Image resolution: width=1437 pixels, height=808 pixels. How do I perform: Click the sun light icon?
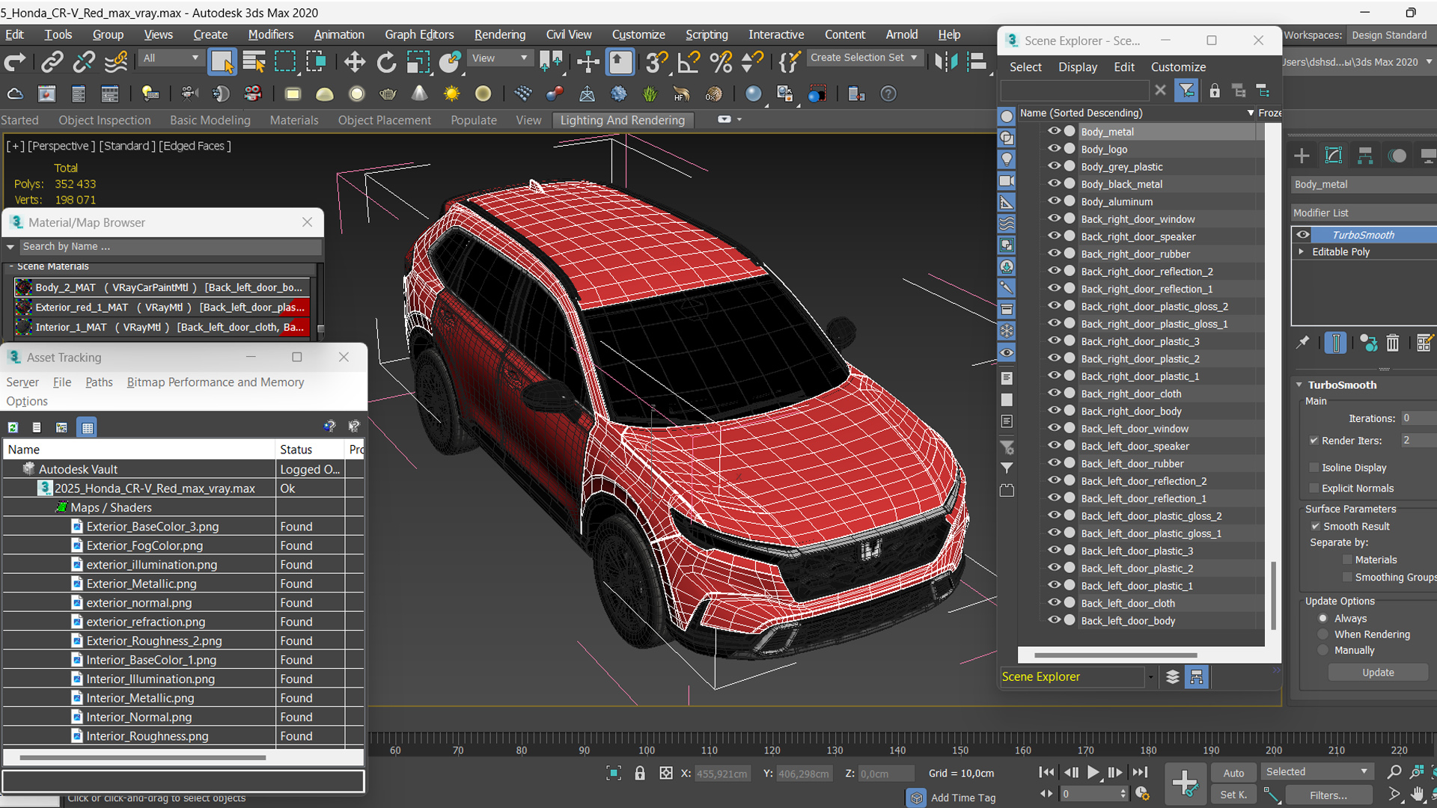click(451, 94)
